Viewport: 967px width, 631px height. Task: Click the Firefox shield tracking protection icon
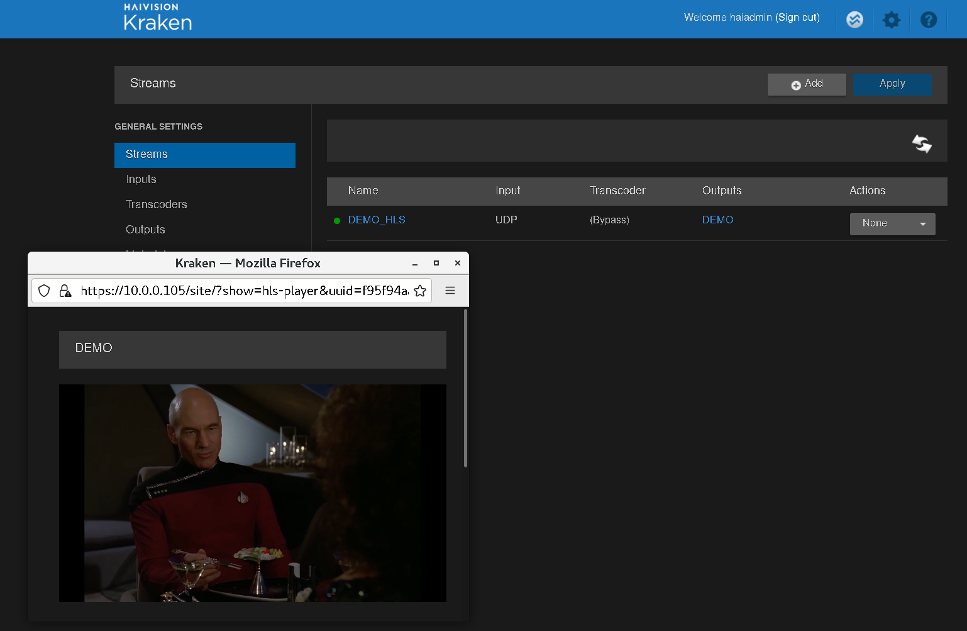coord(44,291)
